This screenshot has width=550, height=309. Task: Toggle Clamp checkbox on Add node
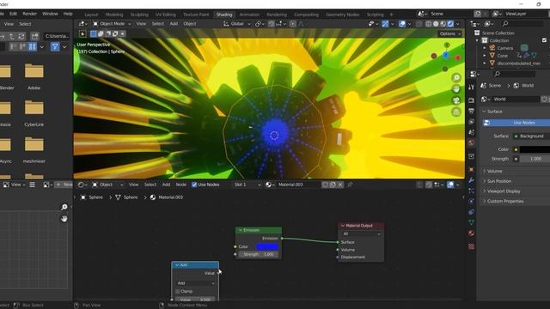click(178, 292)
